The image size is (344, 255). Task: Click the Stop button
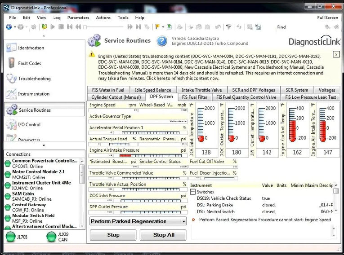[113, 235]
